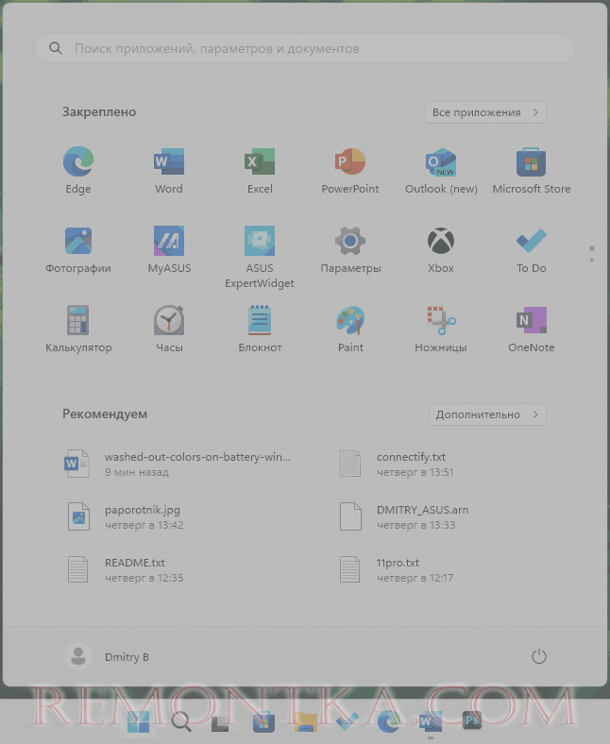Switch to Word on the taskbar
The height and width of the screenshot is (744, 610).
point(431,722)
